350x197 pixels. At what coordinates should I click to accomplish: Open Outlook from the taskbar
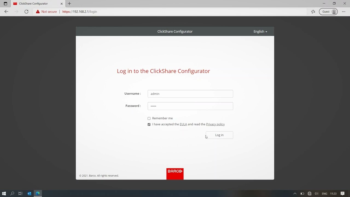(x=29, y=193)
